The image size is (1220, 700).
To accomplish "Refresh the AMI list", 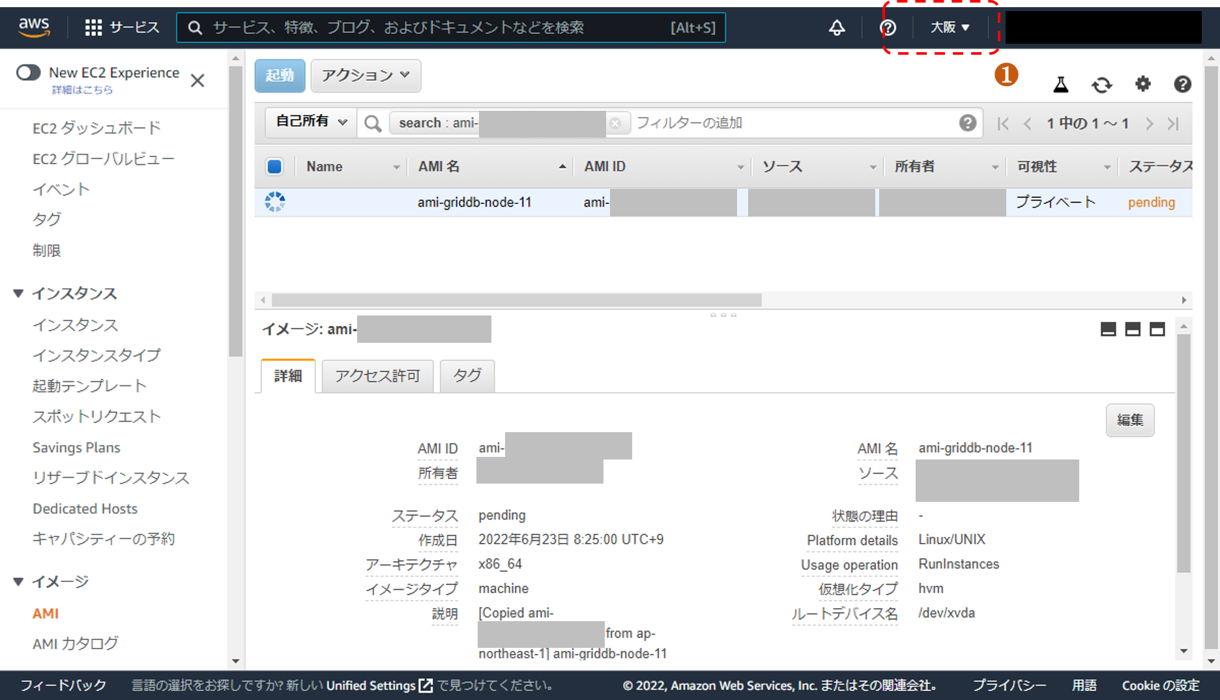I will (x=1101, y=85).
